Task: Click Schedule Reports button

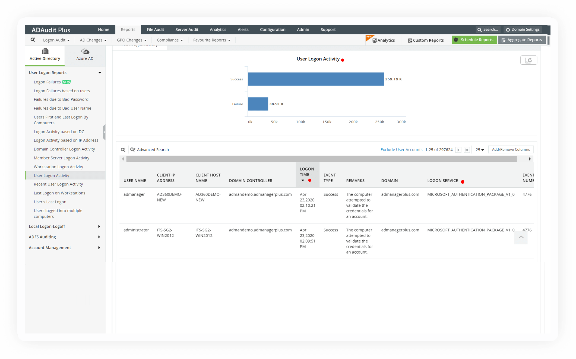Action: click(474, 40)
